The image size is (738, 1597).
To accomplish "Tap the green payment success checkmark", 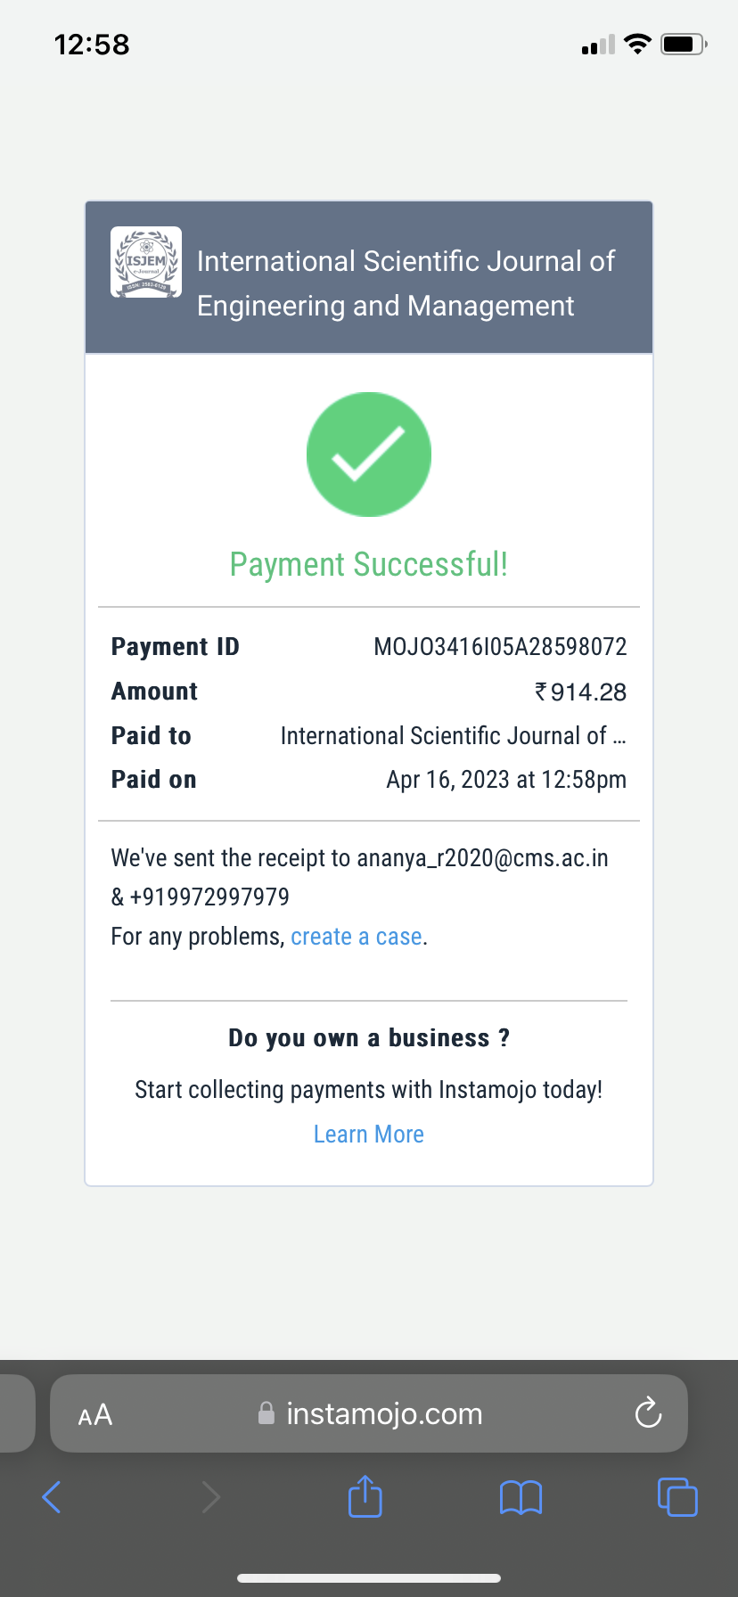I will [369, 455].
